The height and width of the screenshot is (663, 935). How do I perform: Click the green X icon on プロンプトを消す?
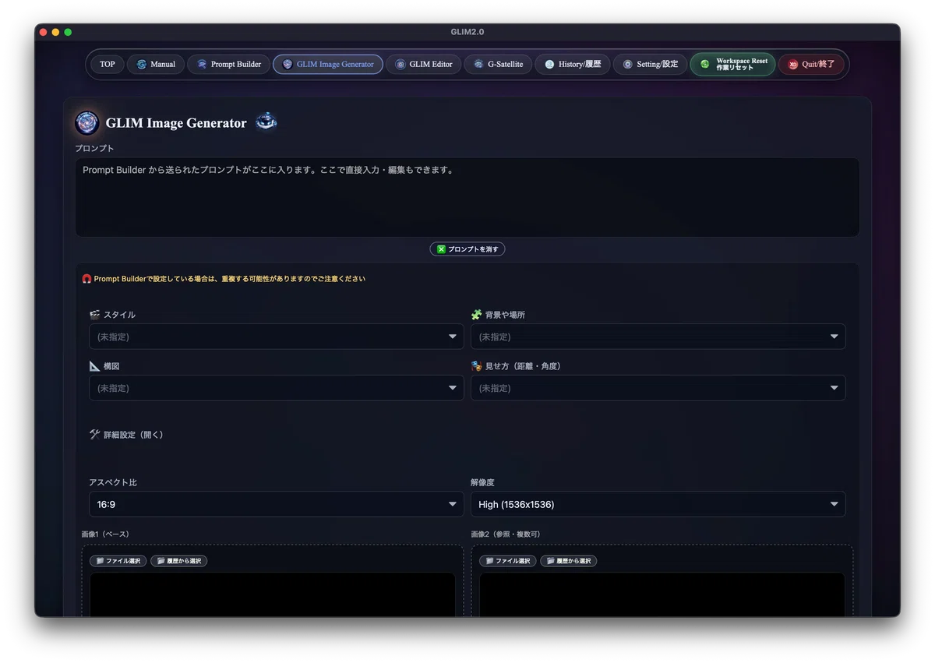click(441, 249)
